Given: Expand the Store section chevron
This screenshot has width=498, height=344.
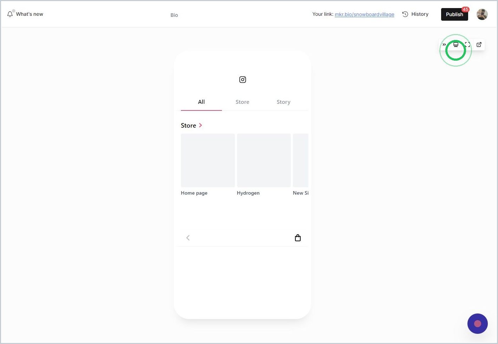Looking at the screenshot, I should point(201,125).
